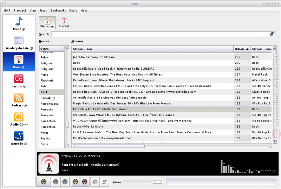The width and height of the screenshot is (281, 189).
Task: Select the Romaneasca genre
Action: tap(52, 104)
